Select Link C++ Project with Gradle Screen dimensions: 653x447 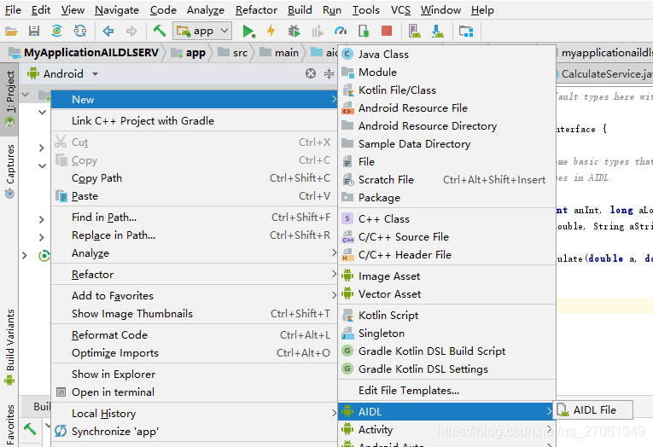tap(194, 120)
